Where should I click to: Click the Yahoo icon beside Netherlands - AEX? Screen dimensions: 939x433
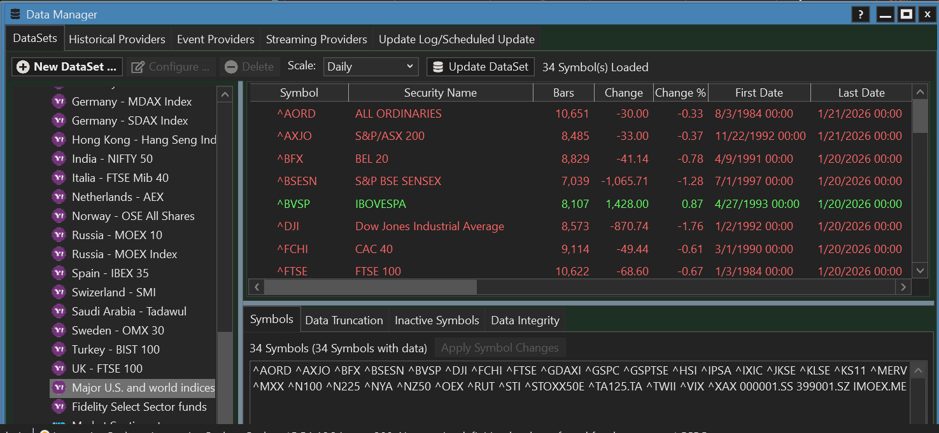[59, 197]
